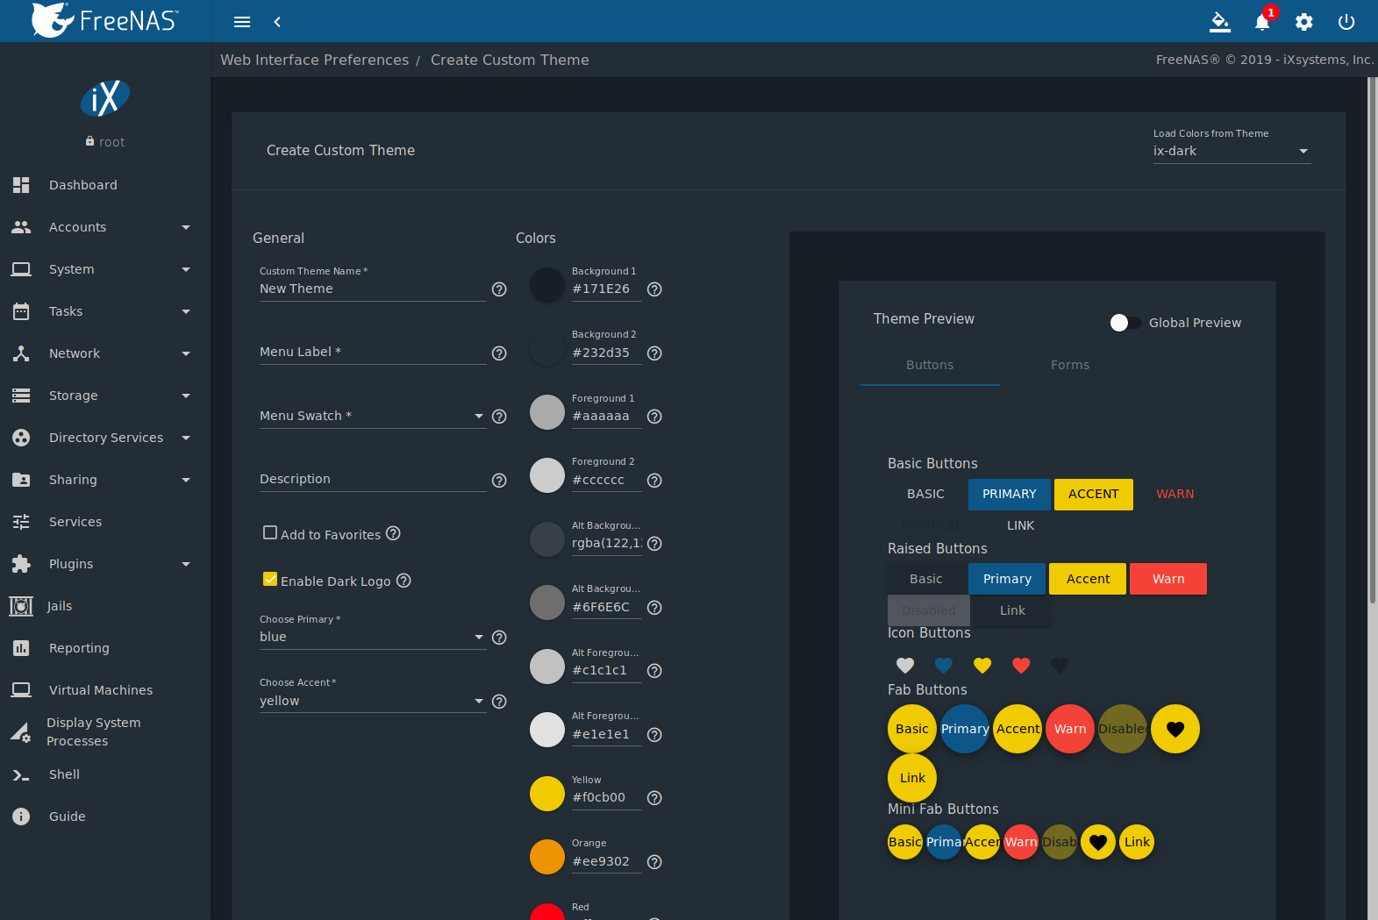Toggle the Global Preview switch
The image size is (1378, 920).
click(1125, 323)
